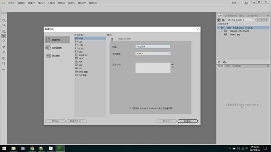
Task: Open DOM panel options menu icon
Action: [268, 66]
